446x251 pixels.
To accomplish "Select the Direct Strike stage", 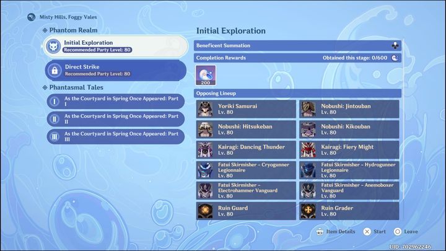I will [115, 70].
